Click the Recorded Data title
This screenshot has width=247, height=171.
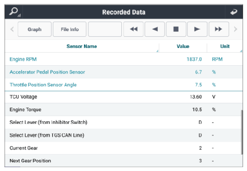coord(123,12)
